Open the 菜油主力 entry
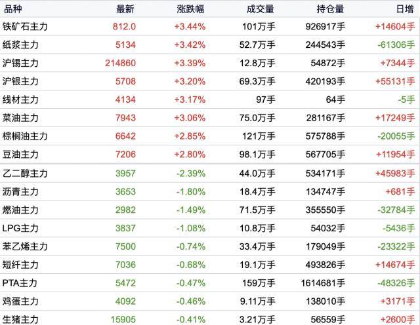420x325 pixels. pos(210,118)
